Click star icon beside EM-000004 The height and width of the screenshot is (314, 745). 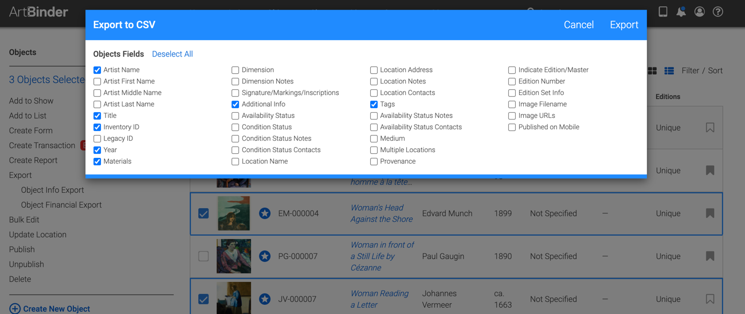pyautogui.click(x=265, y=213)
